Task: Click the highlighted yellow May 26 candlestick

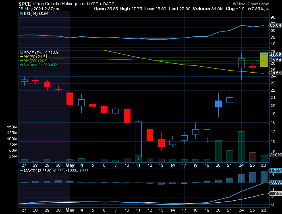Action: [x=264, y=60]
